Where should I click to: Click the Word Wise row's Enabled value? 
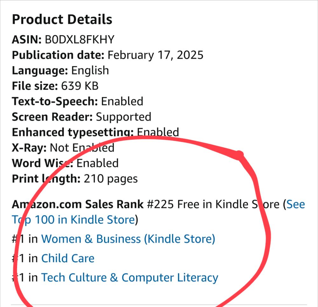coord(98,163)
